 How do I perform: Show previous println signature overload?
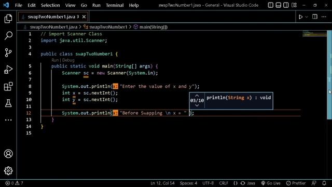pos(197,96)
